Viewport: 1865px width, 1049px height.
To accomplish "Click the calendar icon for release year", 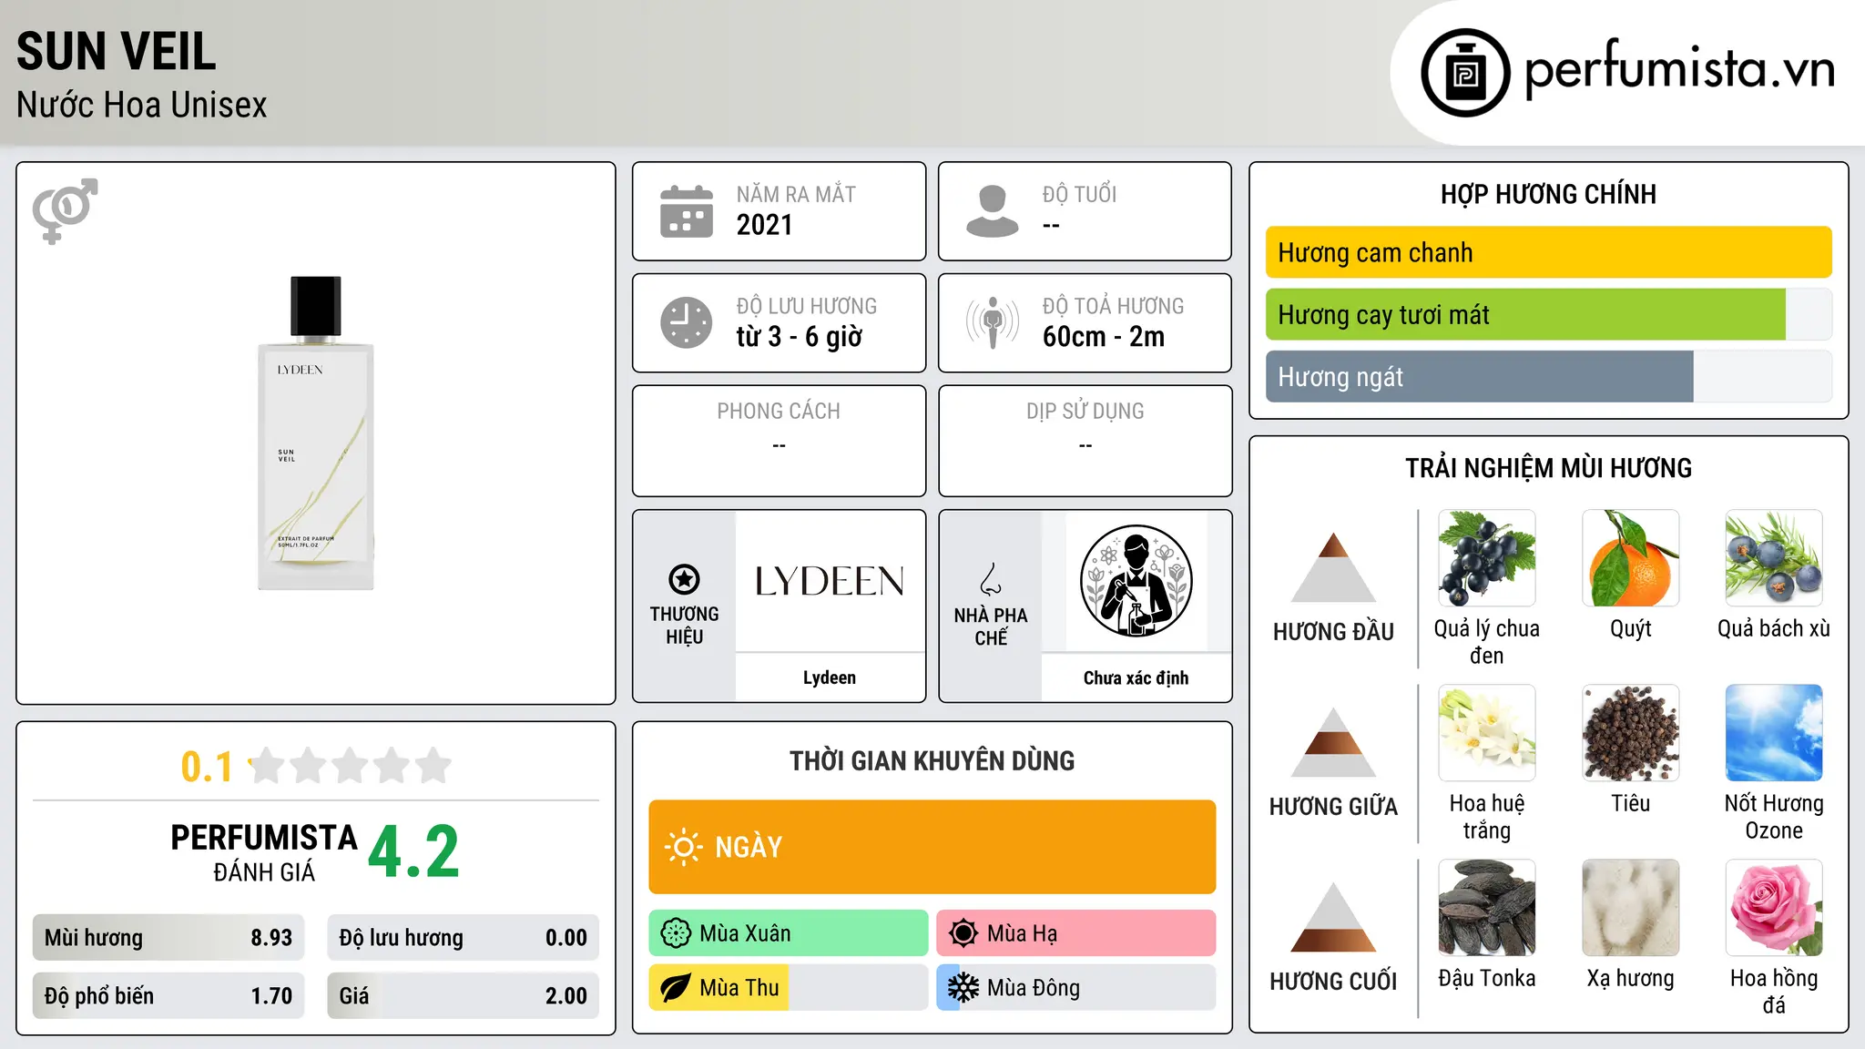I will (x=686, y=211).
